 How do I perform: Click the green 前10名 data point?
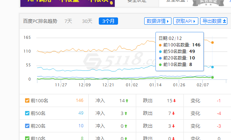point(212,77)
